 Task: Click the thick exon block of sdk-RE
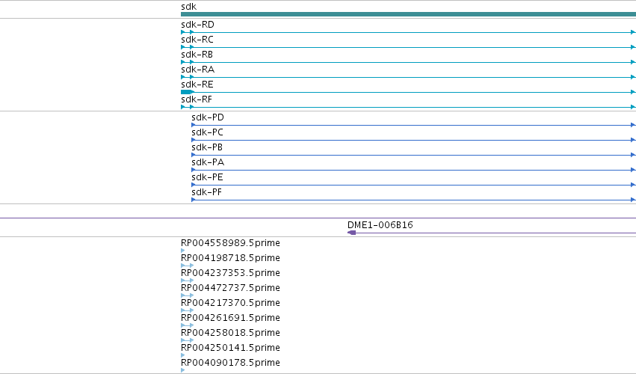click(x=187, y=92)
